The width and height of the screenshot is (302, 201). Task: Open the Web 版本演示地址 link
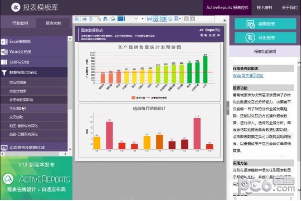pos(248,76)
